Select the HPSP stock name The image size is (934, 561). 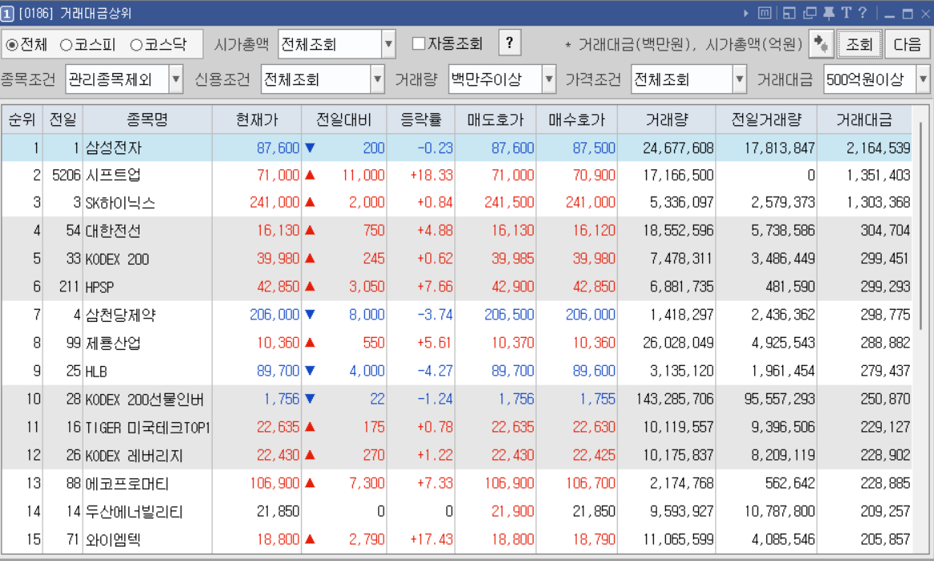tap(99, 287)
